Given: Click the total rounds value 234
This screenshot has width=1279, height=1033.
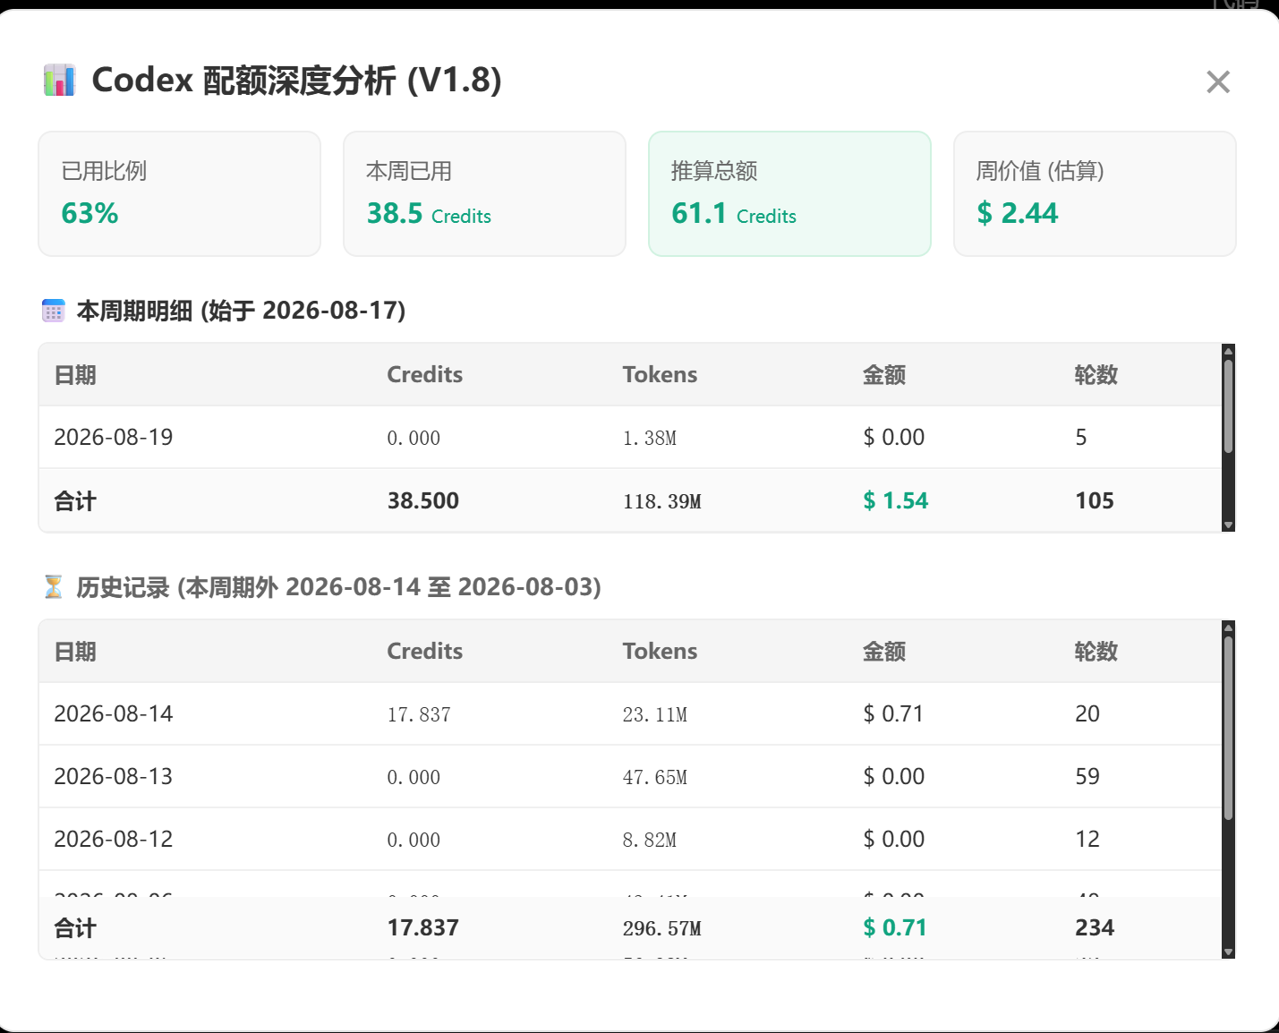Looking at the screenshot, I should 1095,927.
